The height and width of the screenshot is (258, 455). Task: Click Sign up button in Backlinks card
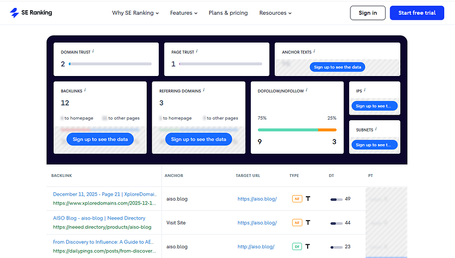click(100, 139)
